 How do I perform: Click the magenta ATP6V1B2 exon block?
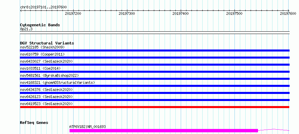[x=164, y=131]
